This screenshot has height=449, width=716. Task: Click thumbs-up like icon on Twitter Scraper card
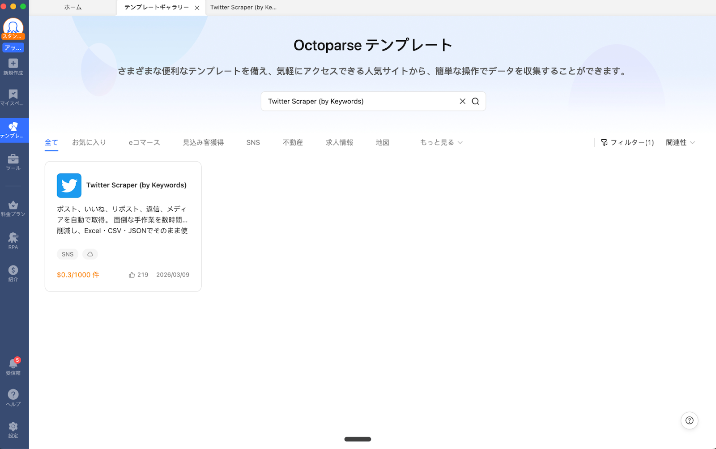(x=132, y=275)
